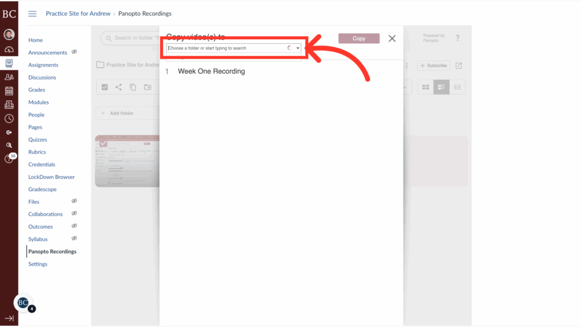Open the Inbox icon in the Canvas sidebar
The width and height of the screenshot is (581, 327).
pyautogui.click(x=9, y=103)
